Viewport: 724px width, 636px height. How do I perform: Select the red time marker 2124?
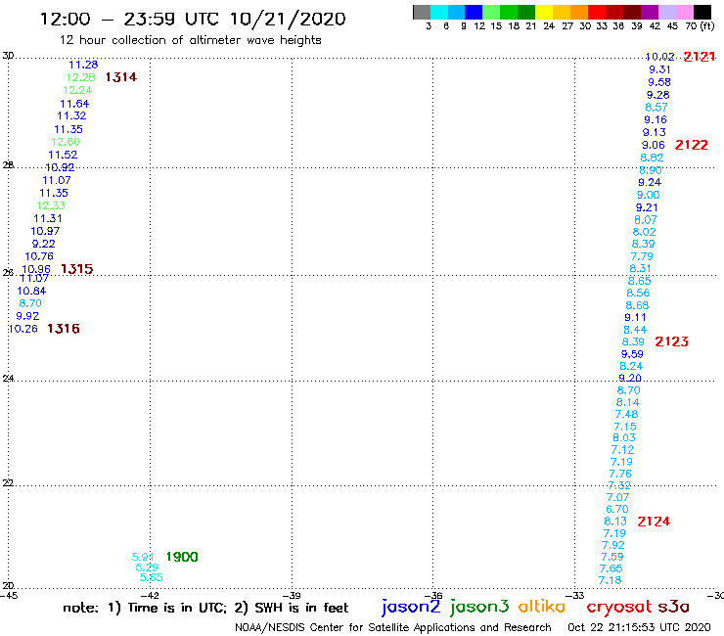pos(654,522)
